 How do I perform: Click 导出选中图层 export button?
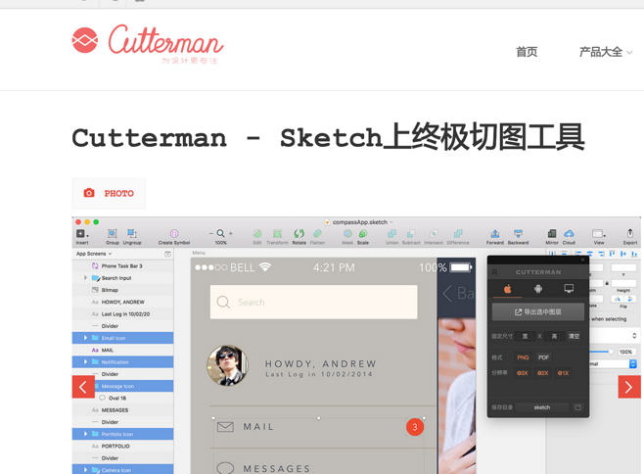click(538, 312)
